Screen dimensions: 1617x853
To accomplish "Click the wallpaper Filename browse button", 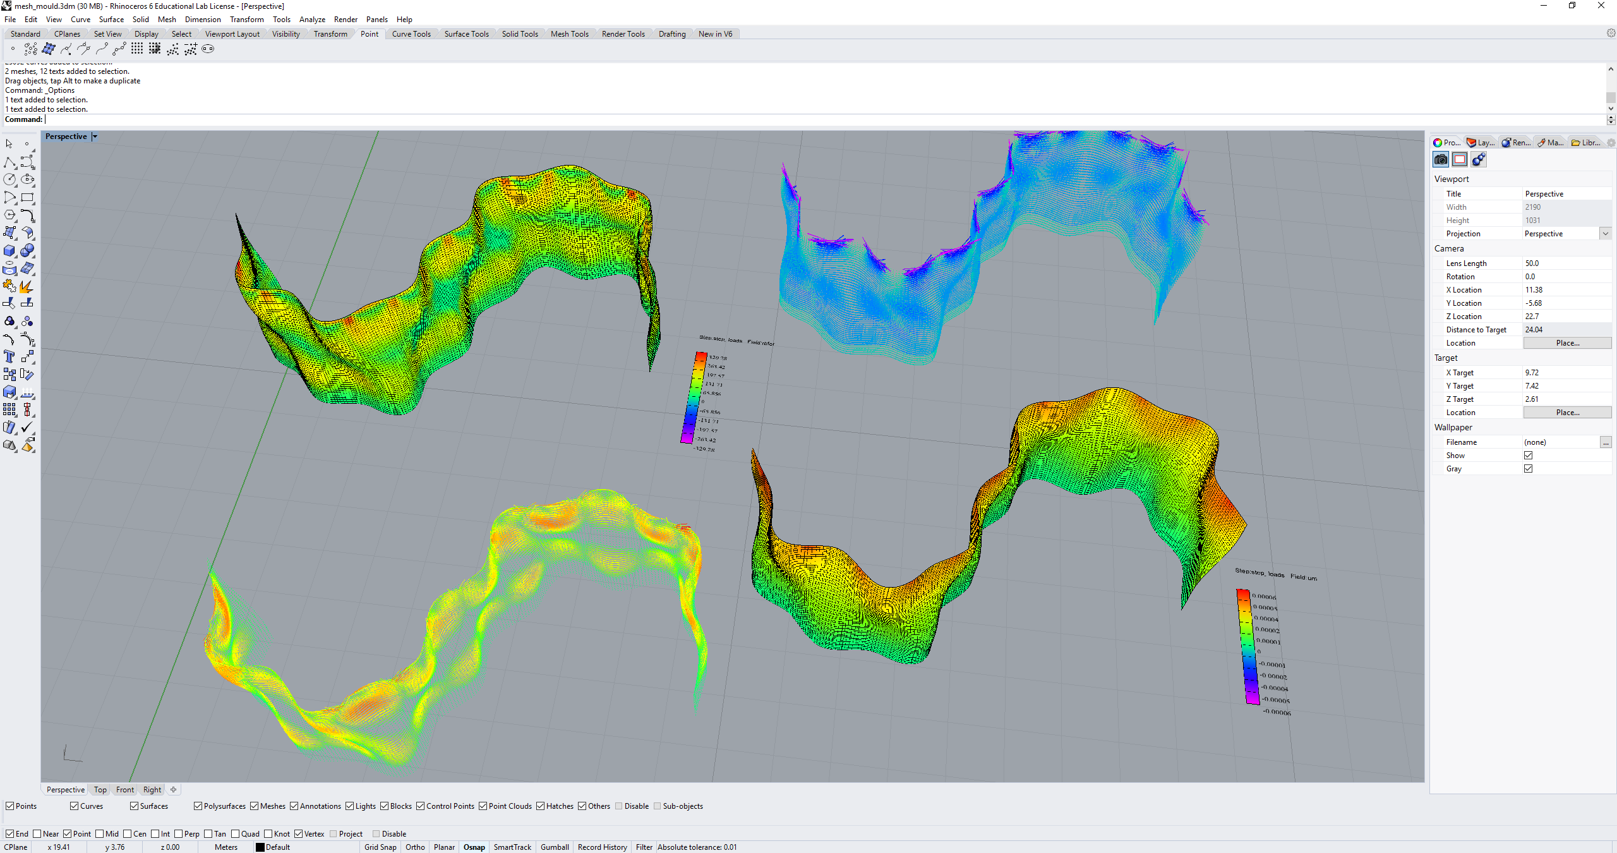I will [1605, 442].
